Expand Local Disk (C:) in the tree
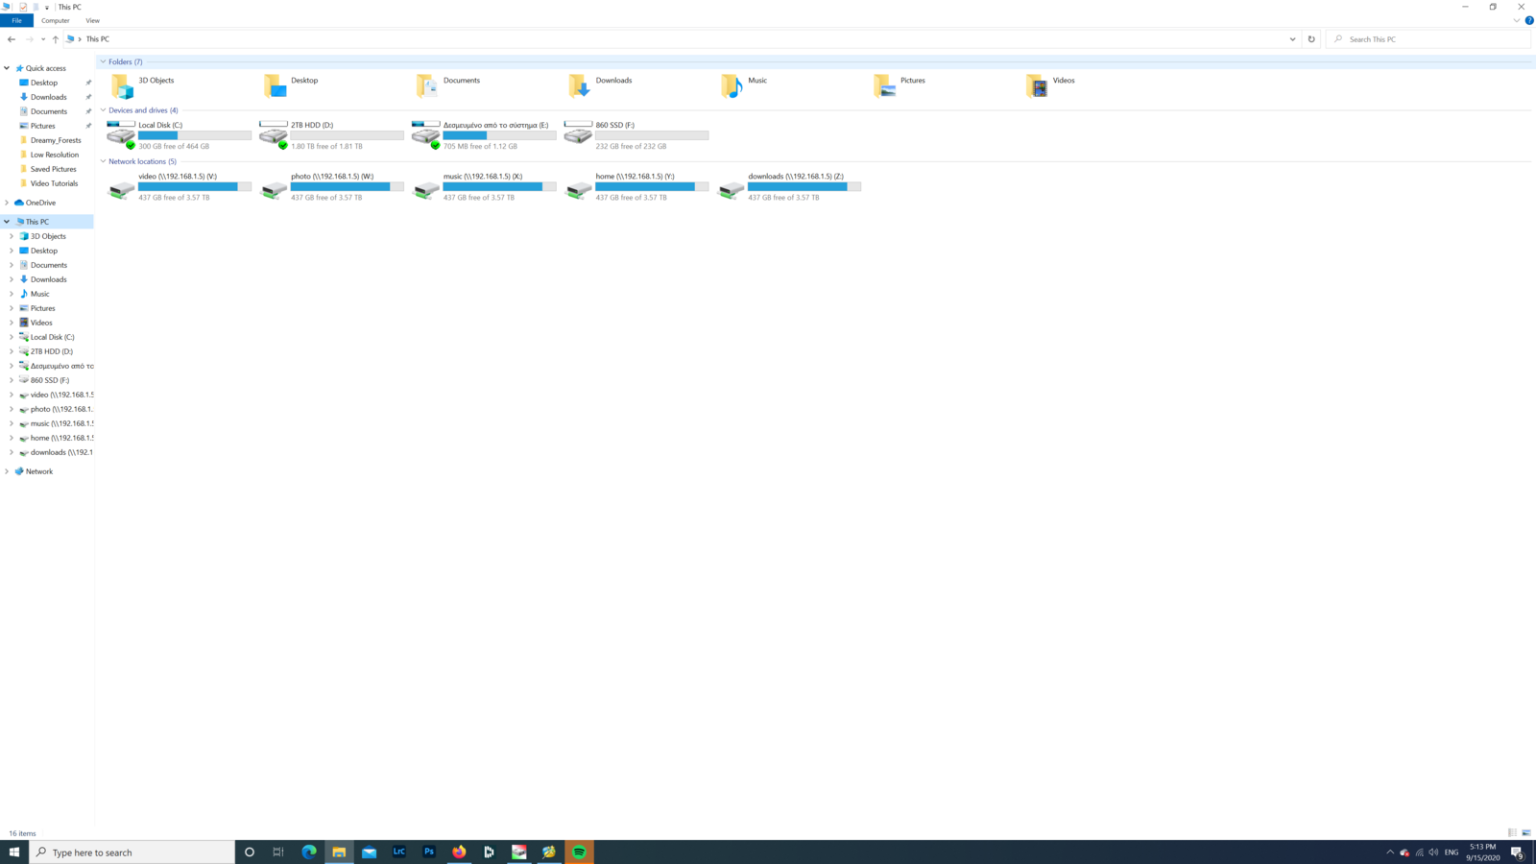Viewport: 1536px width, 864px height. coord(12,337)
